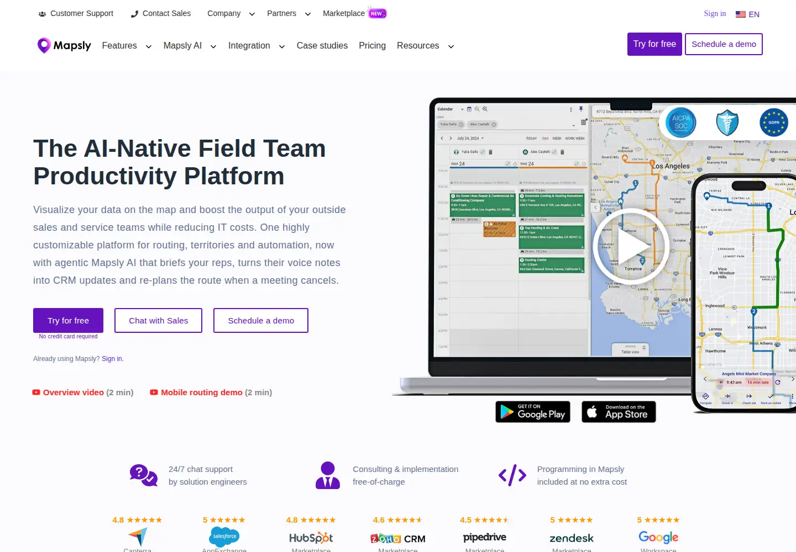Open the Marketplace menu item

coord(344,13)
